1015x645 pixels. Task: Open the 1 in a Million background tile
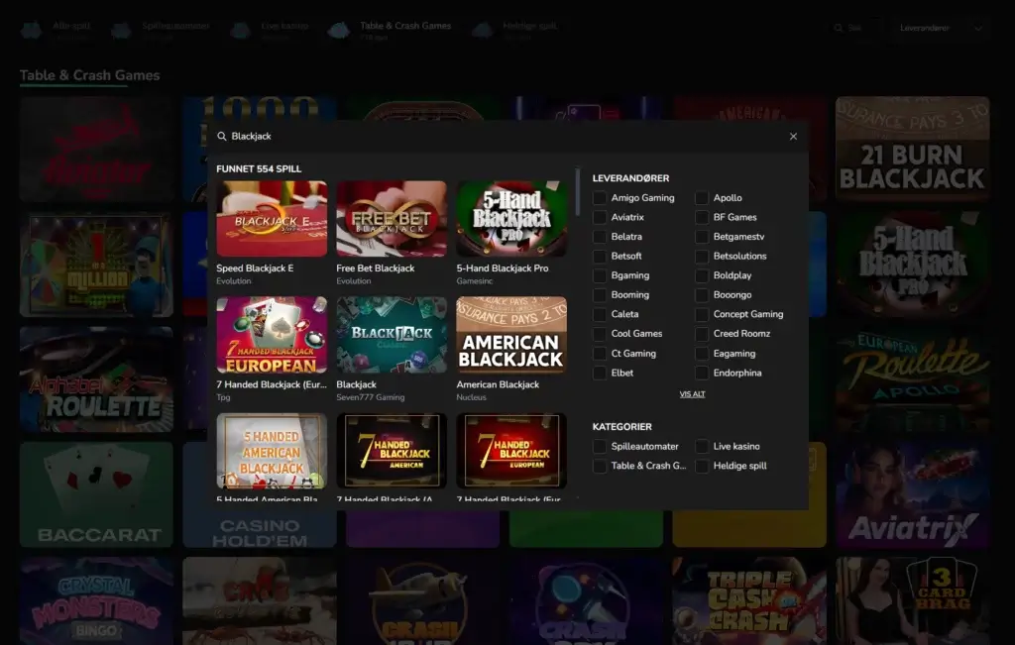(x=96, y=265)
